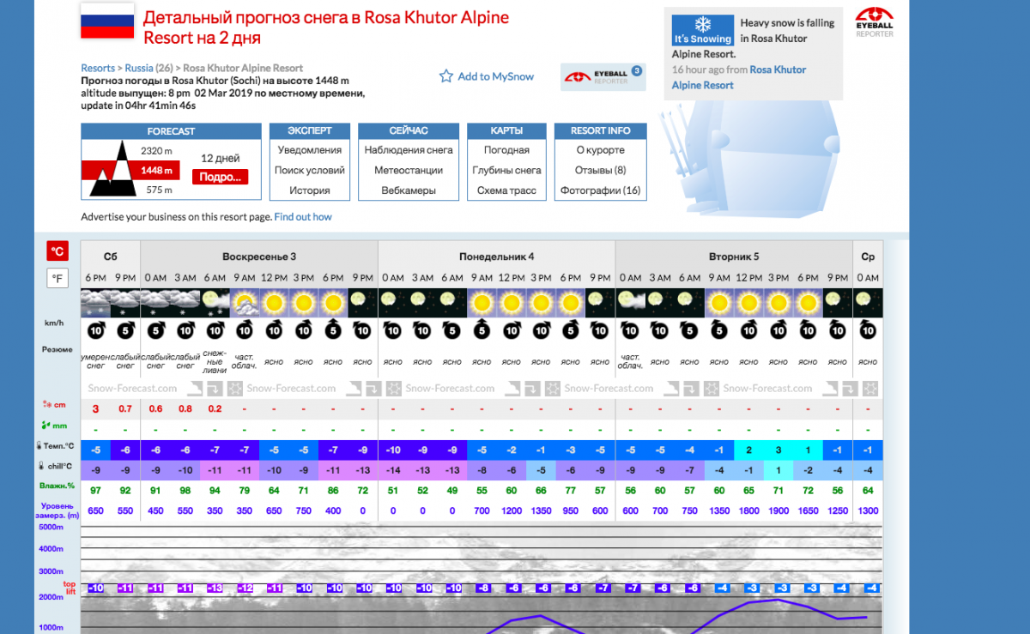Open Отзывы (8) reviews link
Image resolution: width=1030 pixels, height=634 pixels.
601,170
